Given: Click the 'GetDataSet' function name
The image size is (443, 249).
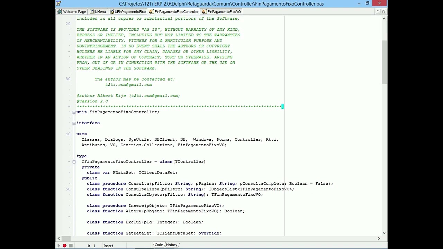Looking at the screenshot, I should click(139, 233).
